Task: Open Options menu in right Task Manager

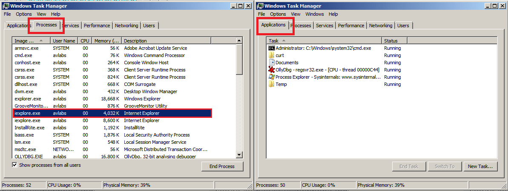Action: click(278, 14)
